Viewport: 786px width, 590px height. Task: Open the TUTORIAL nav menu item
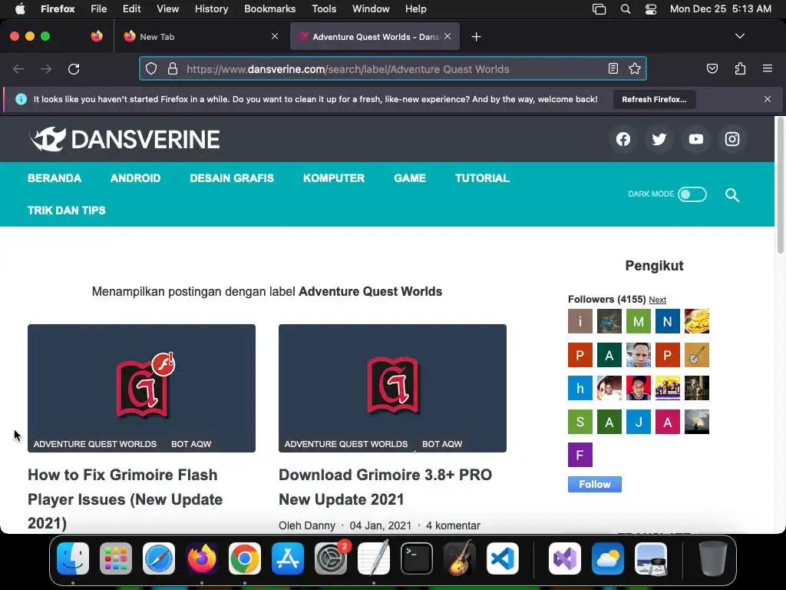(x=482, y=178)
